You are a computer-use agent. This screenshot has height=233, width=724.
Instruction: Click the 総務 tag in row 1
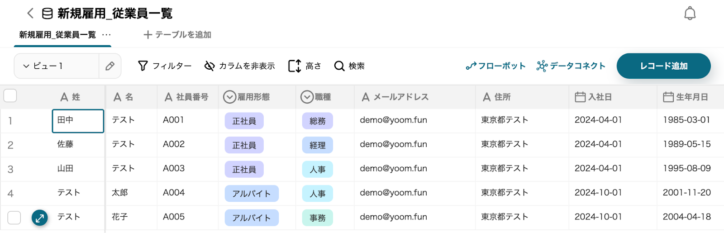pyautogui.click(x=317, y=121)
